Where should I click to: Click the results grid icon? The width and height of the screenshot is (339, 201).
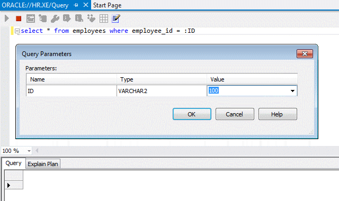tap(104, 19)
